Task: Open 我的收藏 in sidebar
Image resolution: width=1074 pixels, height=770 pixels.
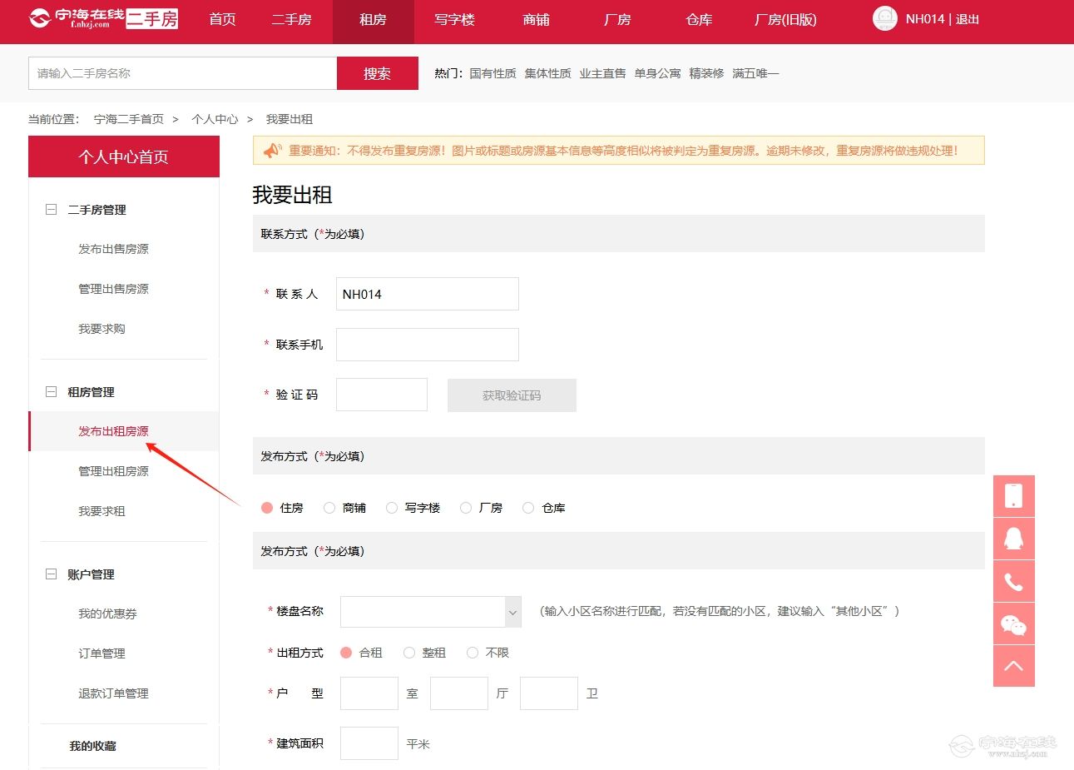Action: (x=92, y=746)
